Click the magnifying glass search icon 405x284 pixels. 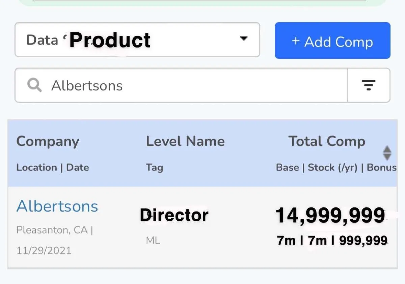pyautogui.click(x=35, y=86)
